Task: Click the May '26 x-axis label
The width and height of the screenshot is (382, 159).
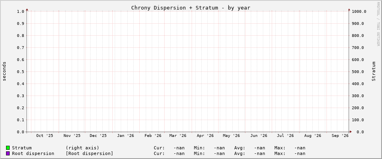Action: point(231,136)
